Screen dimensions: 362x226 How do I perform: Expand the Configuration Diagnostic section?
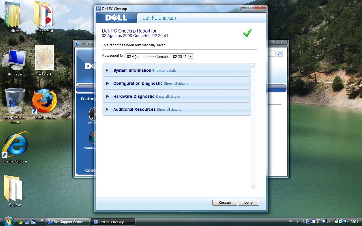[x=107, y=83]
